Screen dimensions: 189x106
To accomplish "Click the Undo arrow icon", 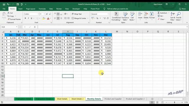I will coord(8,4).
